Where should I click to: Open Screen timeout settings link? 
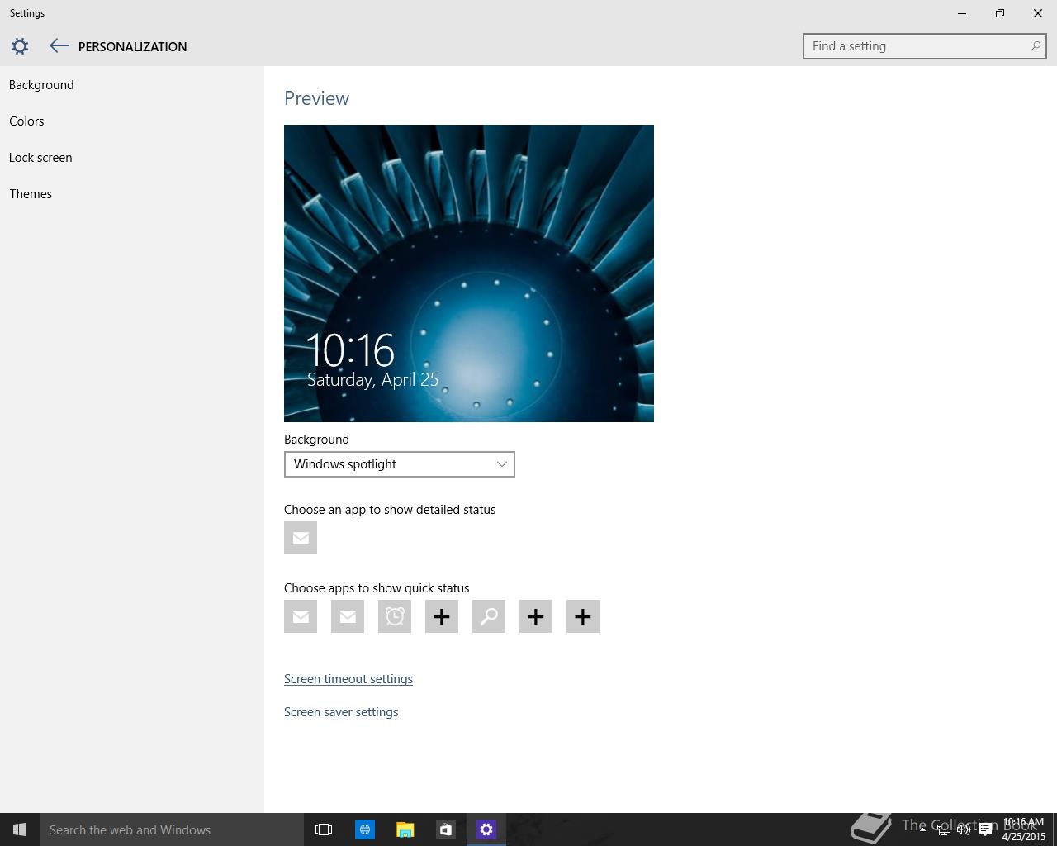[348, 679]
